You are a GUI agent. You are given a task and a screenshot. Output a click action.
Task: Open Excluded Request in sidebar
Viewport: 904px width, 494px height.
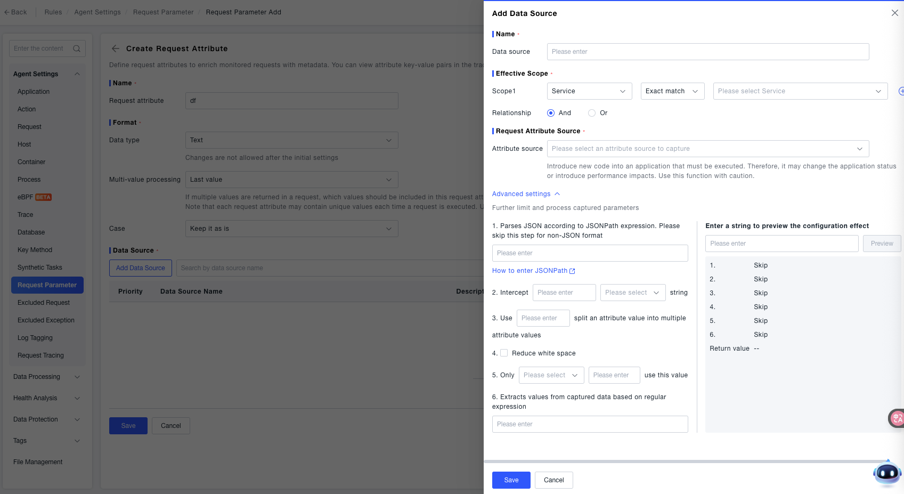point(44,303)
